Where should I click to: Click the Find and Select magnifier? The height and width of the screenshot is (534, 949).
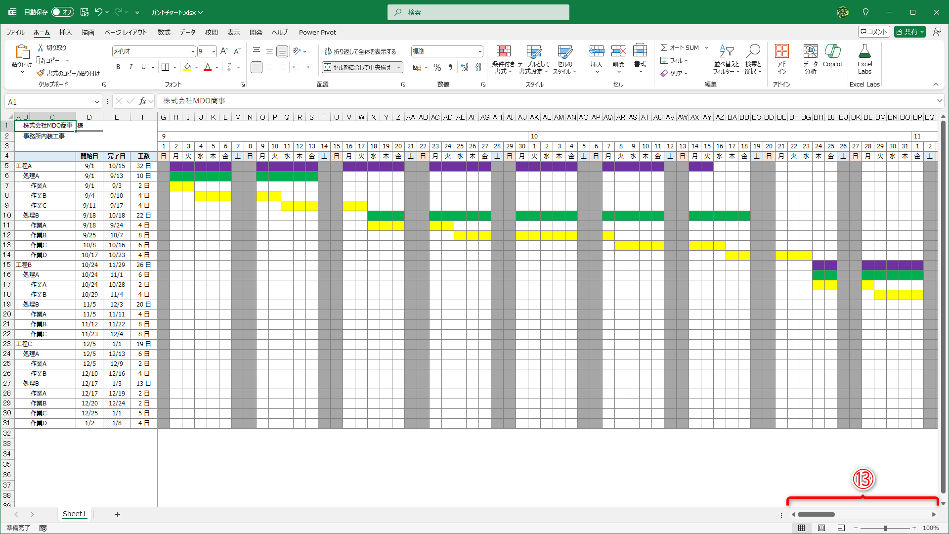pos(753,51)
